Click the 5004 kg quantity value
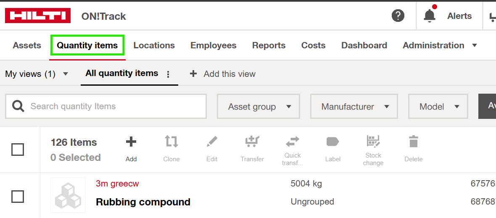The height and width of the screenshot is (218, 496). 306,183
